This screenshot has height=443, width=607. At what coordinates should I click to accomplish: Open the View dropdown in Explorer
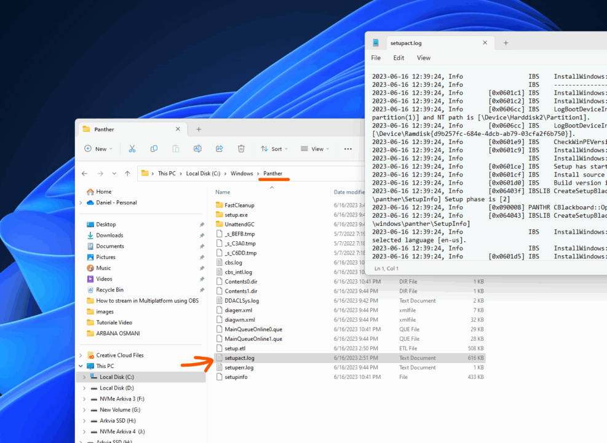point(315,149)
